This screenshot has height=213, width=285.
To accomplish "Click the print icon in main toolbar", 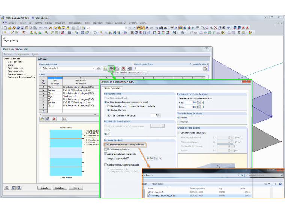I will (x=31, y=28).
